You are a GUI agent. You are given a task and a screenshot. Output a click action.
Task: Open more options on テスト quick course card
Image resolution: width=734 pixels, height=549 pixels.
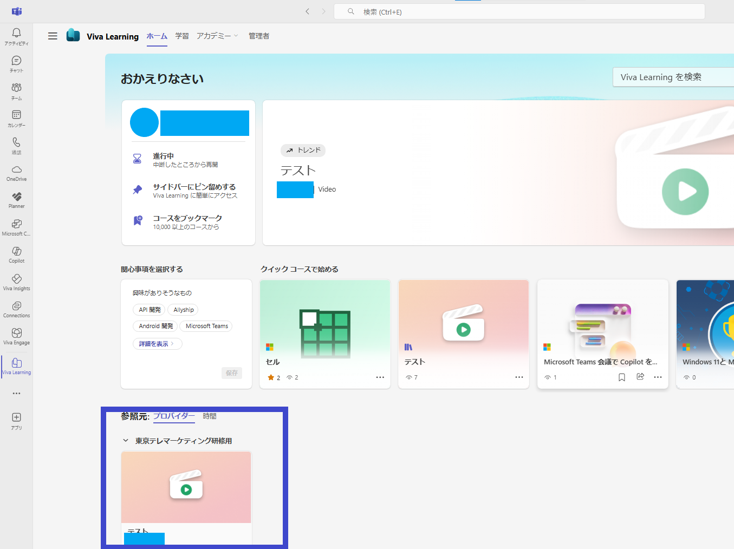click(x=519, y=377)
